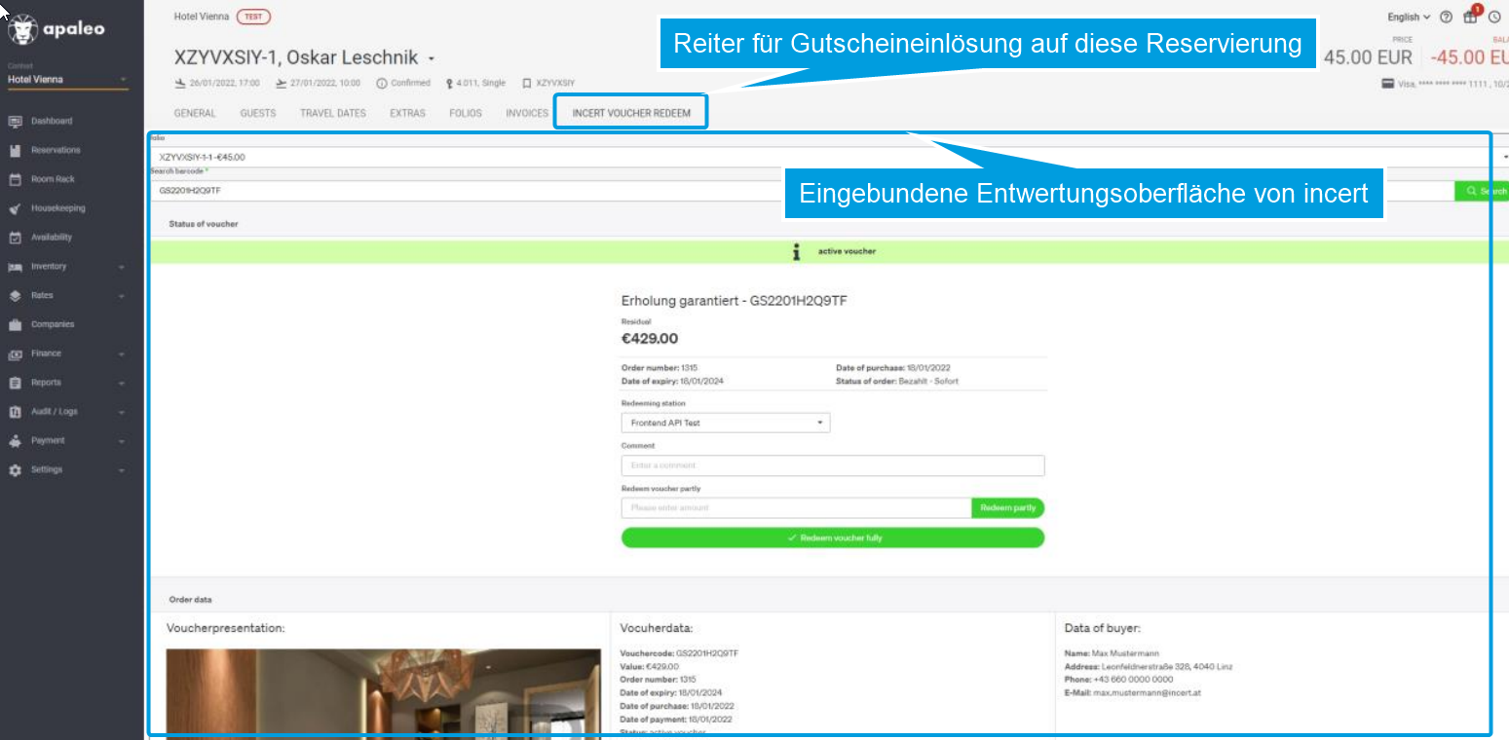Click the Rates layers icon

[x=16, y=295]
